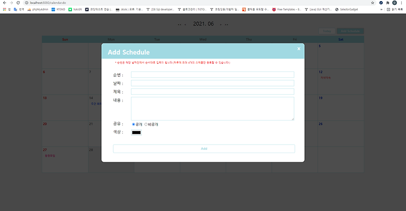Open the DB Sql developer bookmark
The height and width of the screenshot is (211, 406).
pyautogui.click(x=160, y=9)
